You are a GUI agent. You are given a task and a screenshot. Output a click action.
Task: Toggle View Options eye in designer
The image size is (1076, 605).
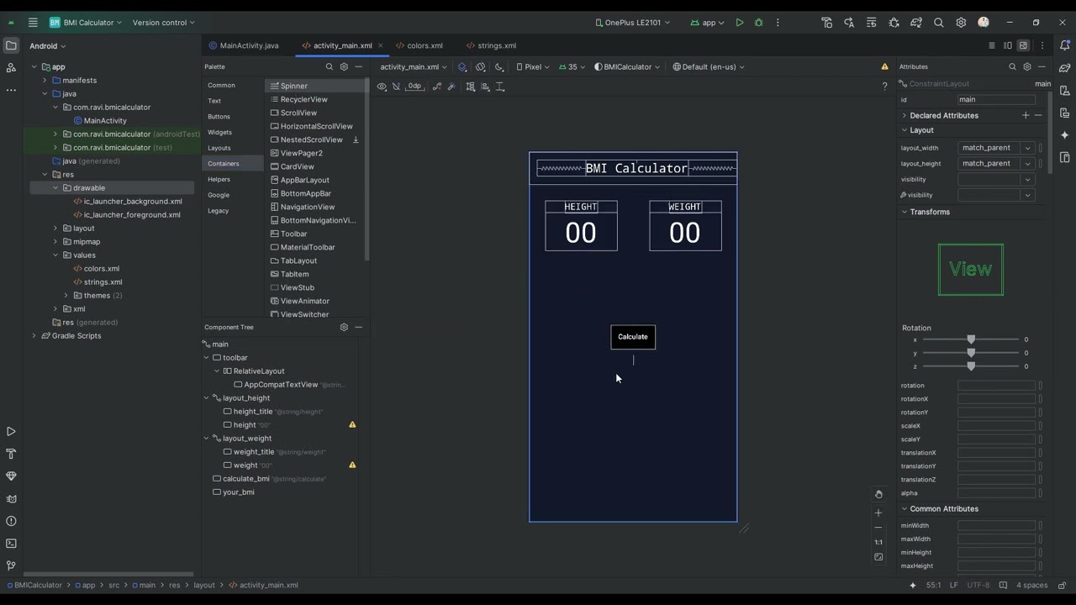point(382,87)
